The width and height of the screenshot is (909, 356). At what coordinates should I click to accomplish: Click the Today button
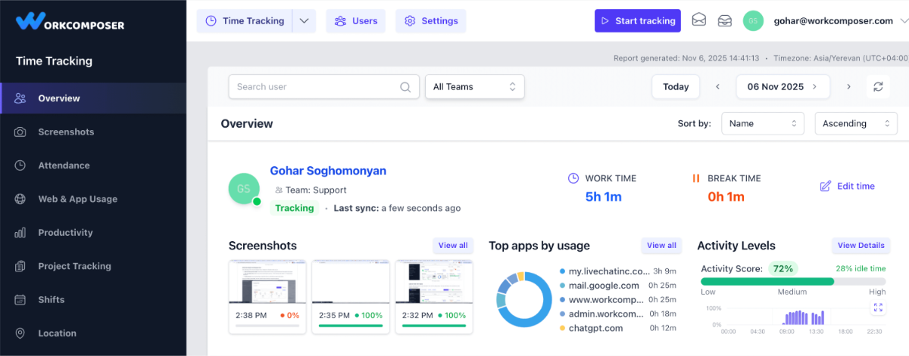coord(676,86)
